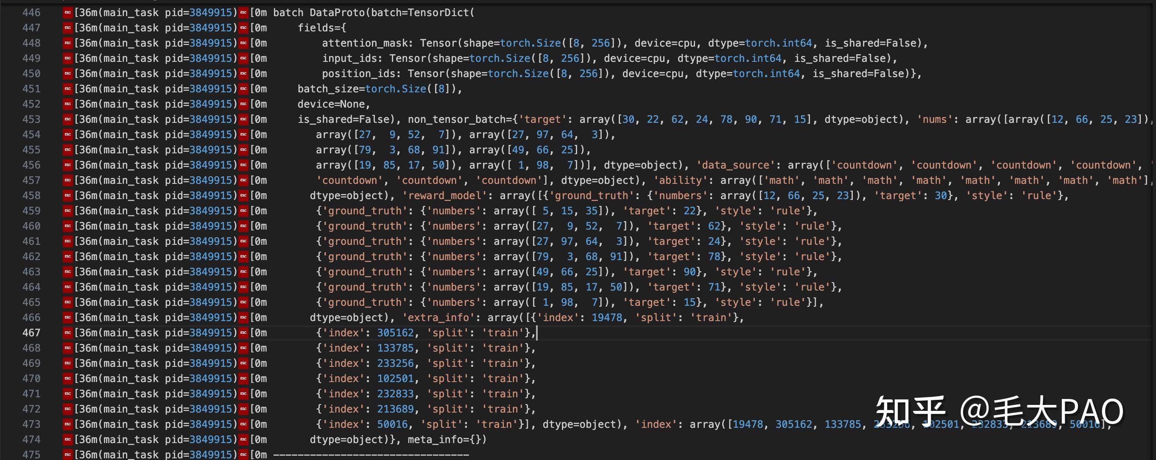This screenshot has width=1156, height=460.
Task: Click attention_mask text on line 448
Action: (x=365, y=43)
